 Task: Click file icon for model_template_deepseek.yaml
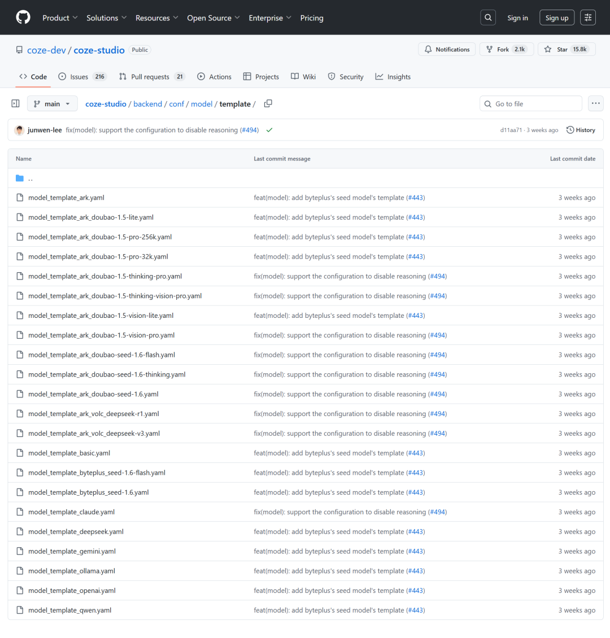(20, 531)
